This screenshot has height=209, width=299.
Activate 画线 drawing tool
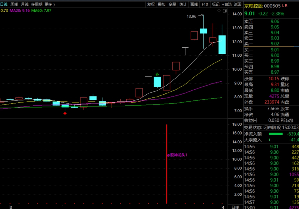coord(194,4)
